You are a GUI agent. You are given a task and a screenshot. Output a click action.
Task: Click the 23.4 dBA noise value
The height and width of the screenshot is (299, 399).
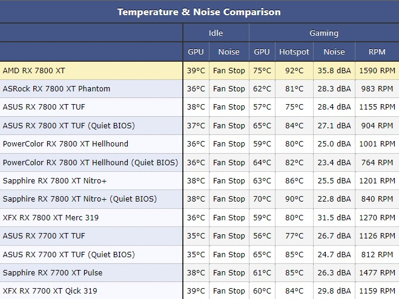[334, 162]
